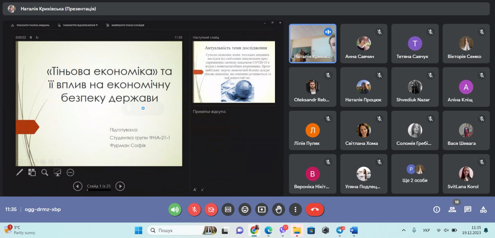Open the see all slides grid icon
Screen dimensions: 495x238
point(32,173)
